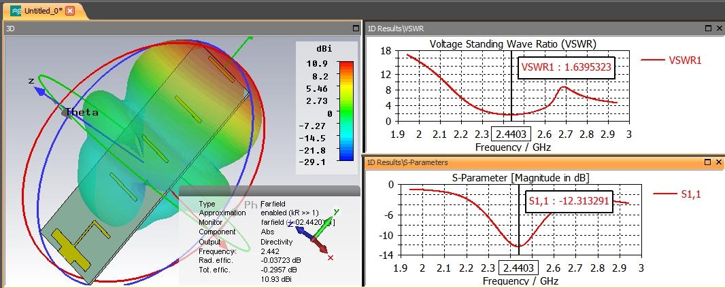Select the Untitled_0* document tab
The height and width of the screenshot is (288, 725).
pyautogui.click(x=42, y=11)
